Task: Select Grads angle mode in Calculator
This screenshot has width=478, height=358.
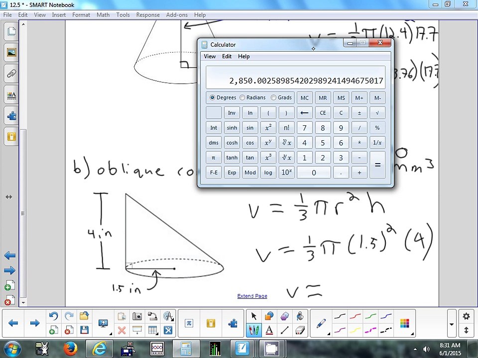Action: click(281, 97)
